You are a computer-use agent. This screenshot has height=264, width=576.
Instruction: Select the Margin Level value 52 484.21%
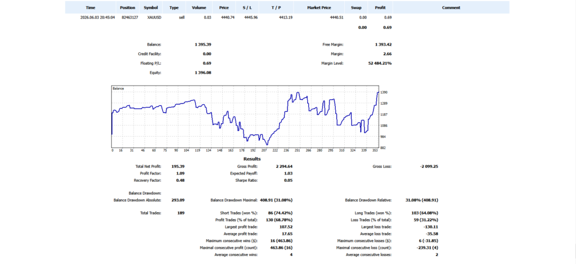coord(380,63)
